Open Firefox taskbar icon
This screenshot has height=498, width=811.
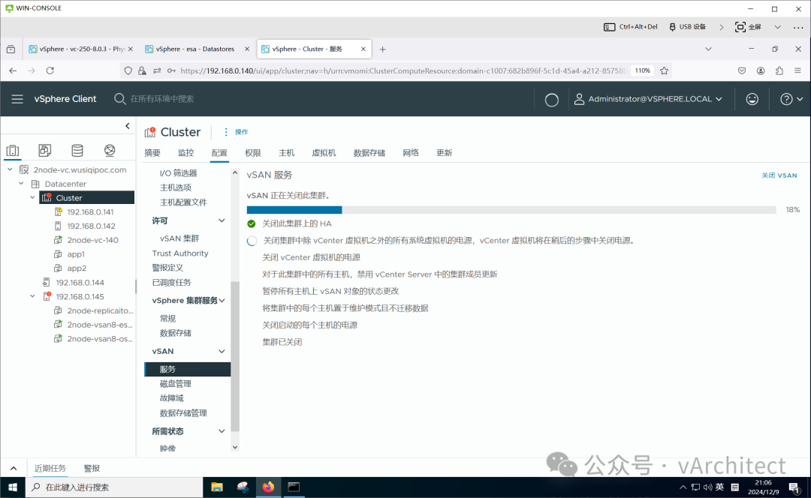pyautogui.click(x=268, y=487)
